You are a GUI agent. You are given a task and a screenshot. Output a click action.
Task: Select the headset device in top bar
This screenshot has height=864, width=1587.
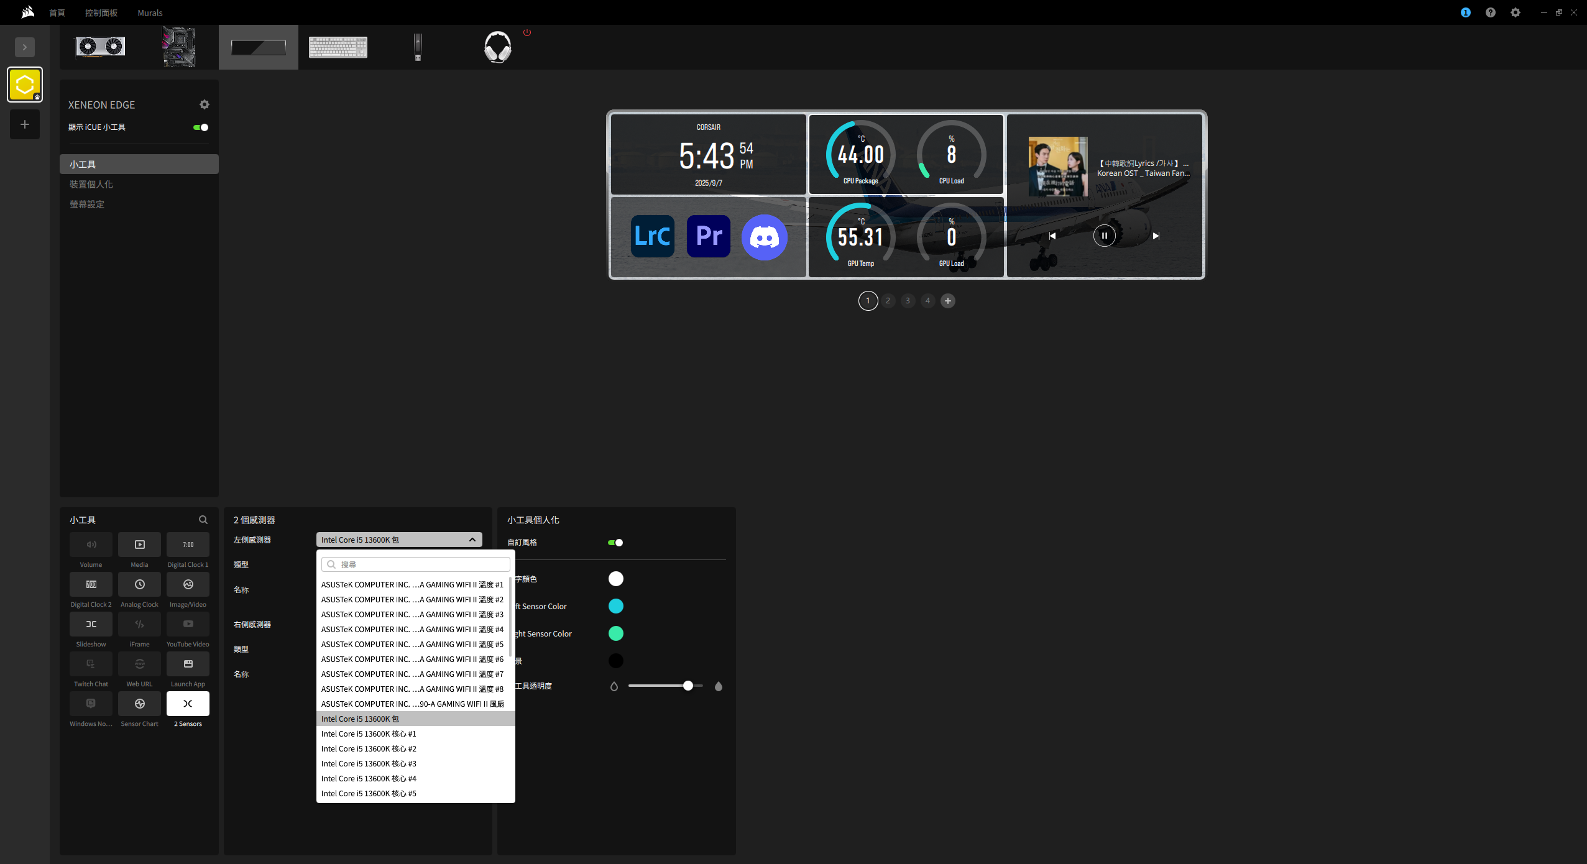coord(497,47)
